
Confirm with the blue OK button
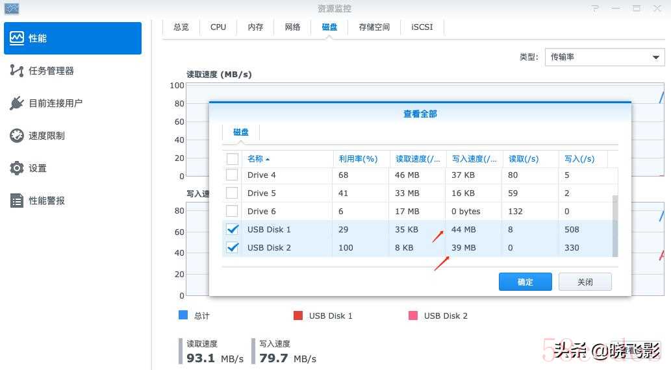pos(525,282)
